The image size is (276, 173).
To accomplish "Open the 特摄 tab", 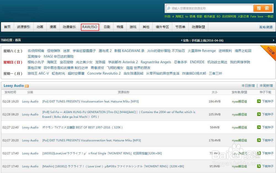I will tap(120, 27).
